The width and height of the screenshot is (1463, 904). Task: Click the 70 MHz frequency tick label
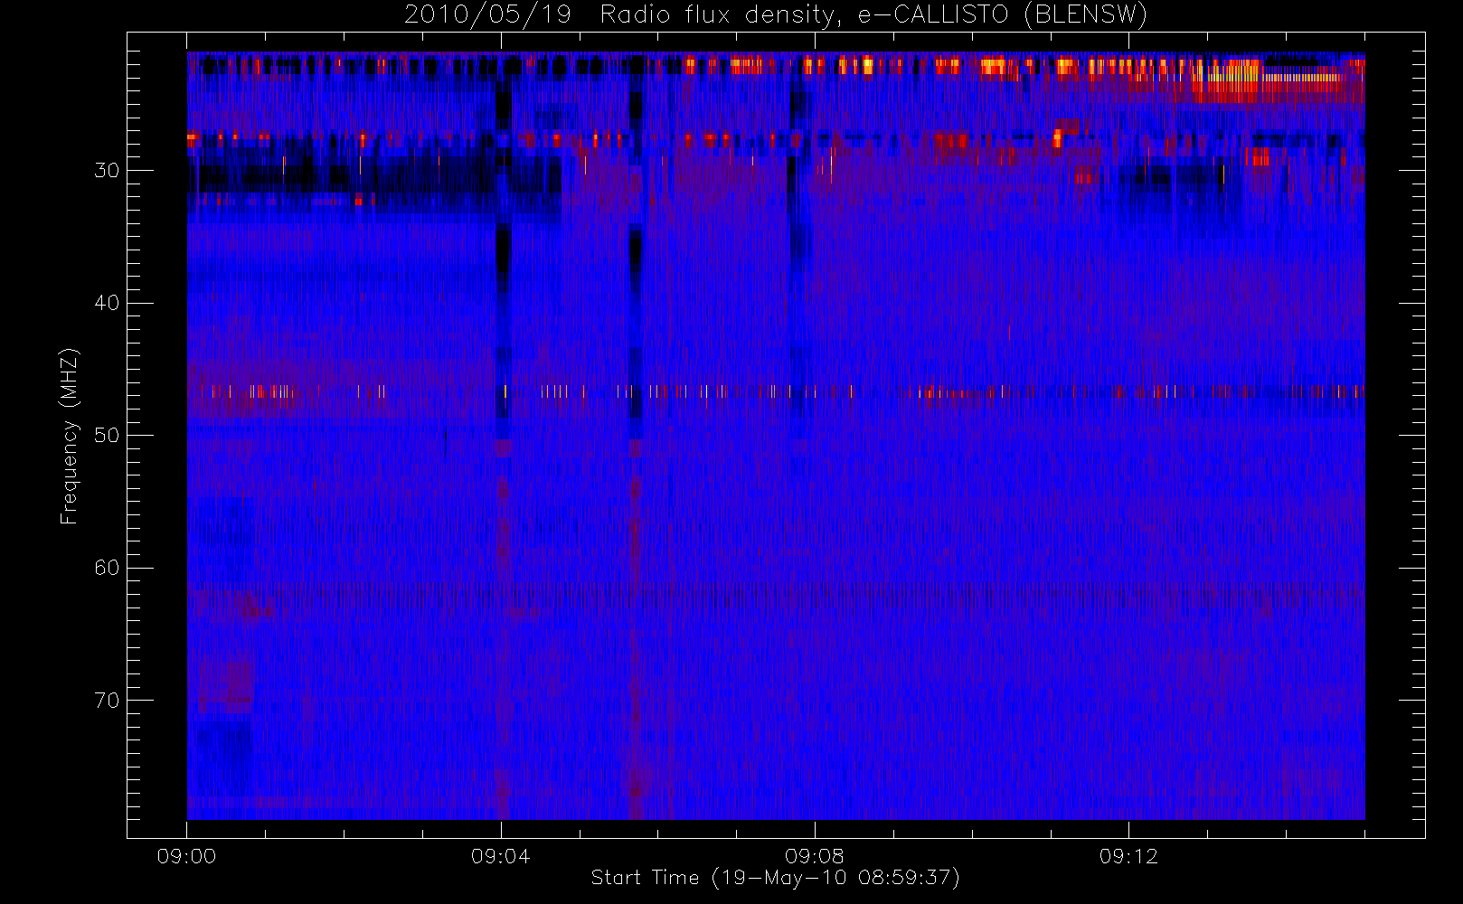point(107,701)
